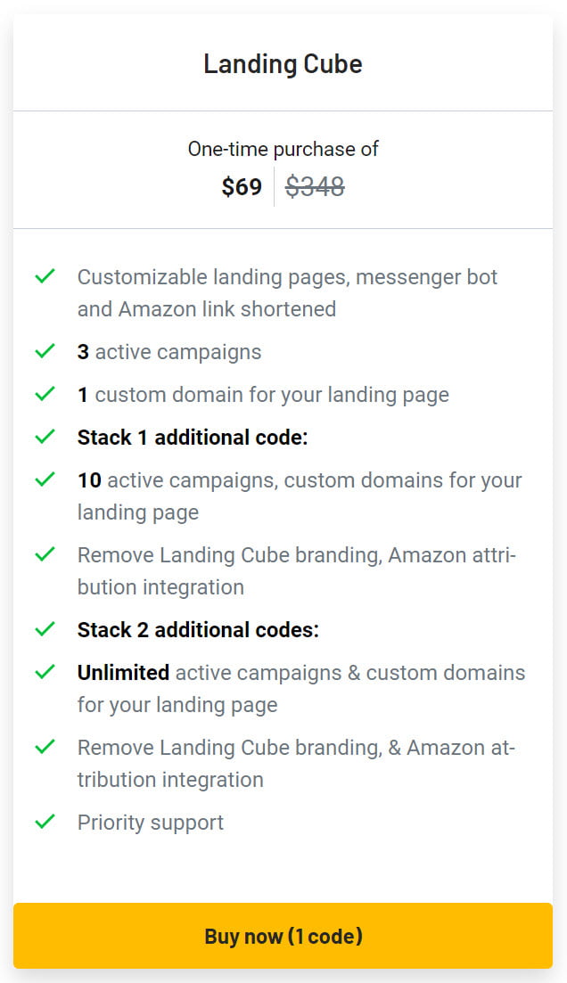
Task: Select the checkmark next to Remove Landing Cube branding
Action: (x=44, y=554)
